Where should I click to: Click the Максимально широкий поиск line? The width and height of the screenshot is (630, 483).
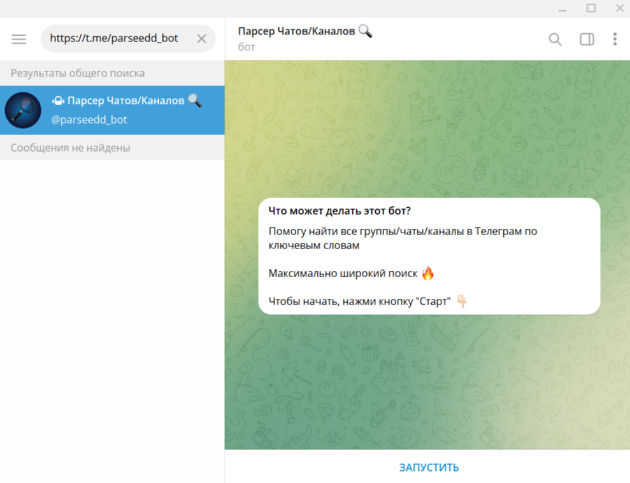pos(352,273)
